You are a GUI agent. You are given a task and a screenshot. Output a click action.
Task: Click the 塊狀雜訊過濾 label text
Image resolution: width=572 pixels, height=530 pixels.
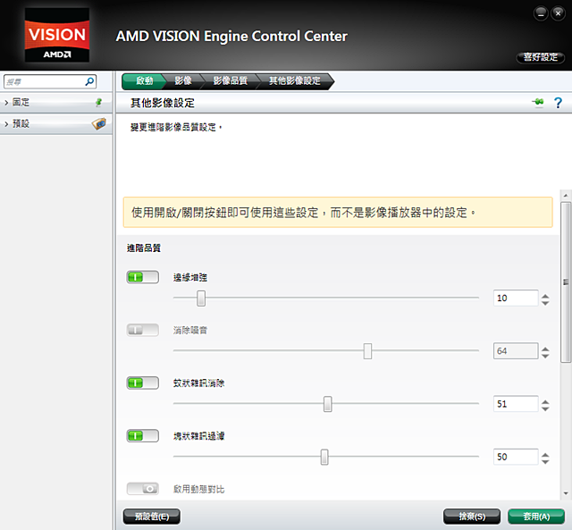click(198, 436)
